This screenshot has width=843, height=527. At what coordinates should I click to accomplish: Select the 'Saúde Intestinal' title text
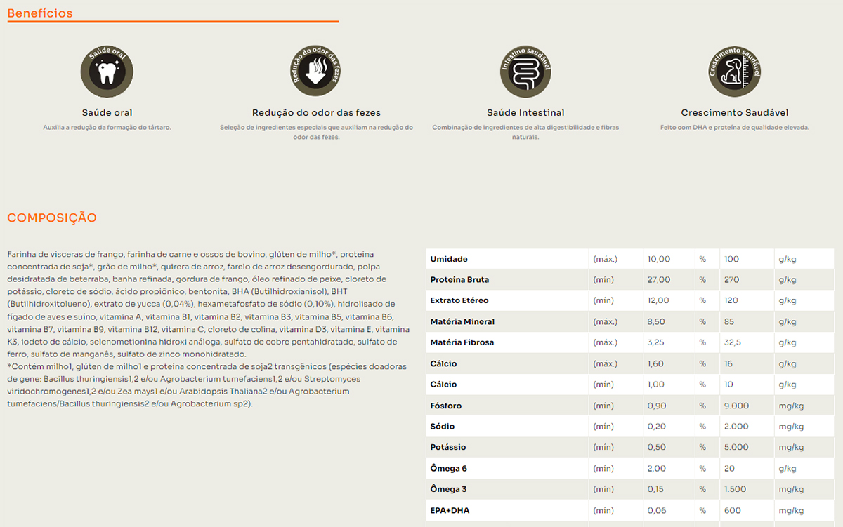(525, 112)
